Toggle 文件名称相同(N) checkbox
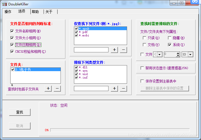Image resolution: width=201 pixels, height=140 pixels. click(12, 31)
